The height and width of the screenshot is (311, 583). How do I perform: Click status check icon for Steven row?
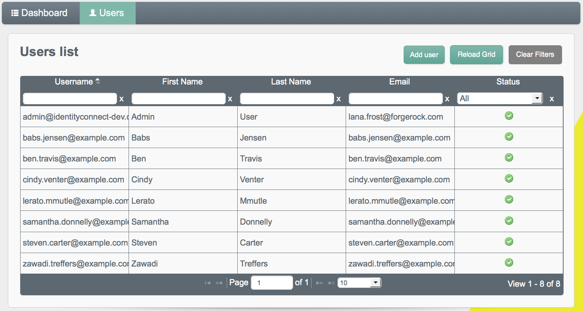coord(509,241)
